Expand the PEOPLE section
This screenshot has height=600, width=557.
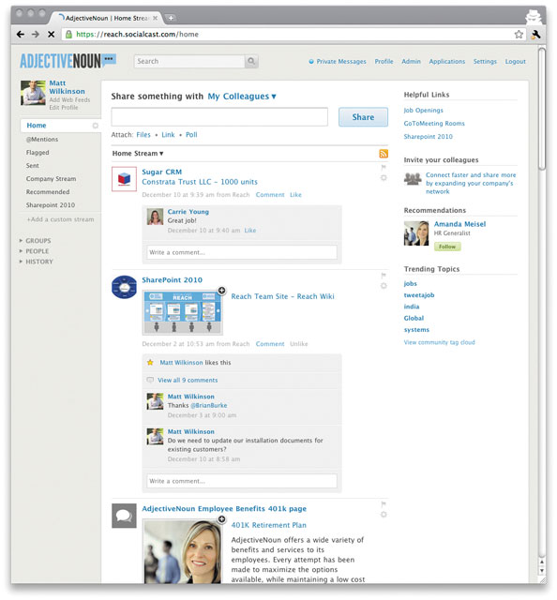pos(34,251)
